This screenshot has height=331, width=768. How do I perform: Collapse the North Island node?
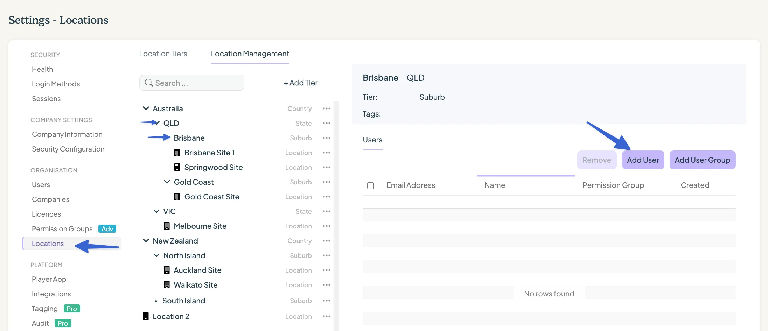[x=156, y=255]
